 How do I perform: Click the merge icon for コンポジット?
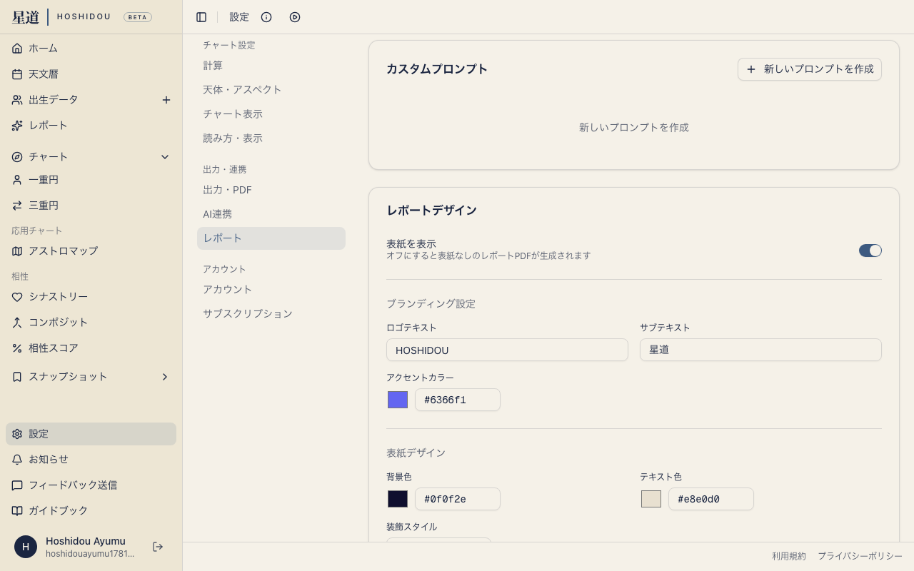[17, 323]
